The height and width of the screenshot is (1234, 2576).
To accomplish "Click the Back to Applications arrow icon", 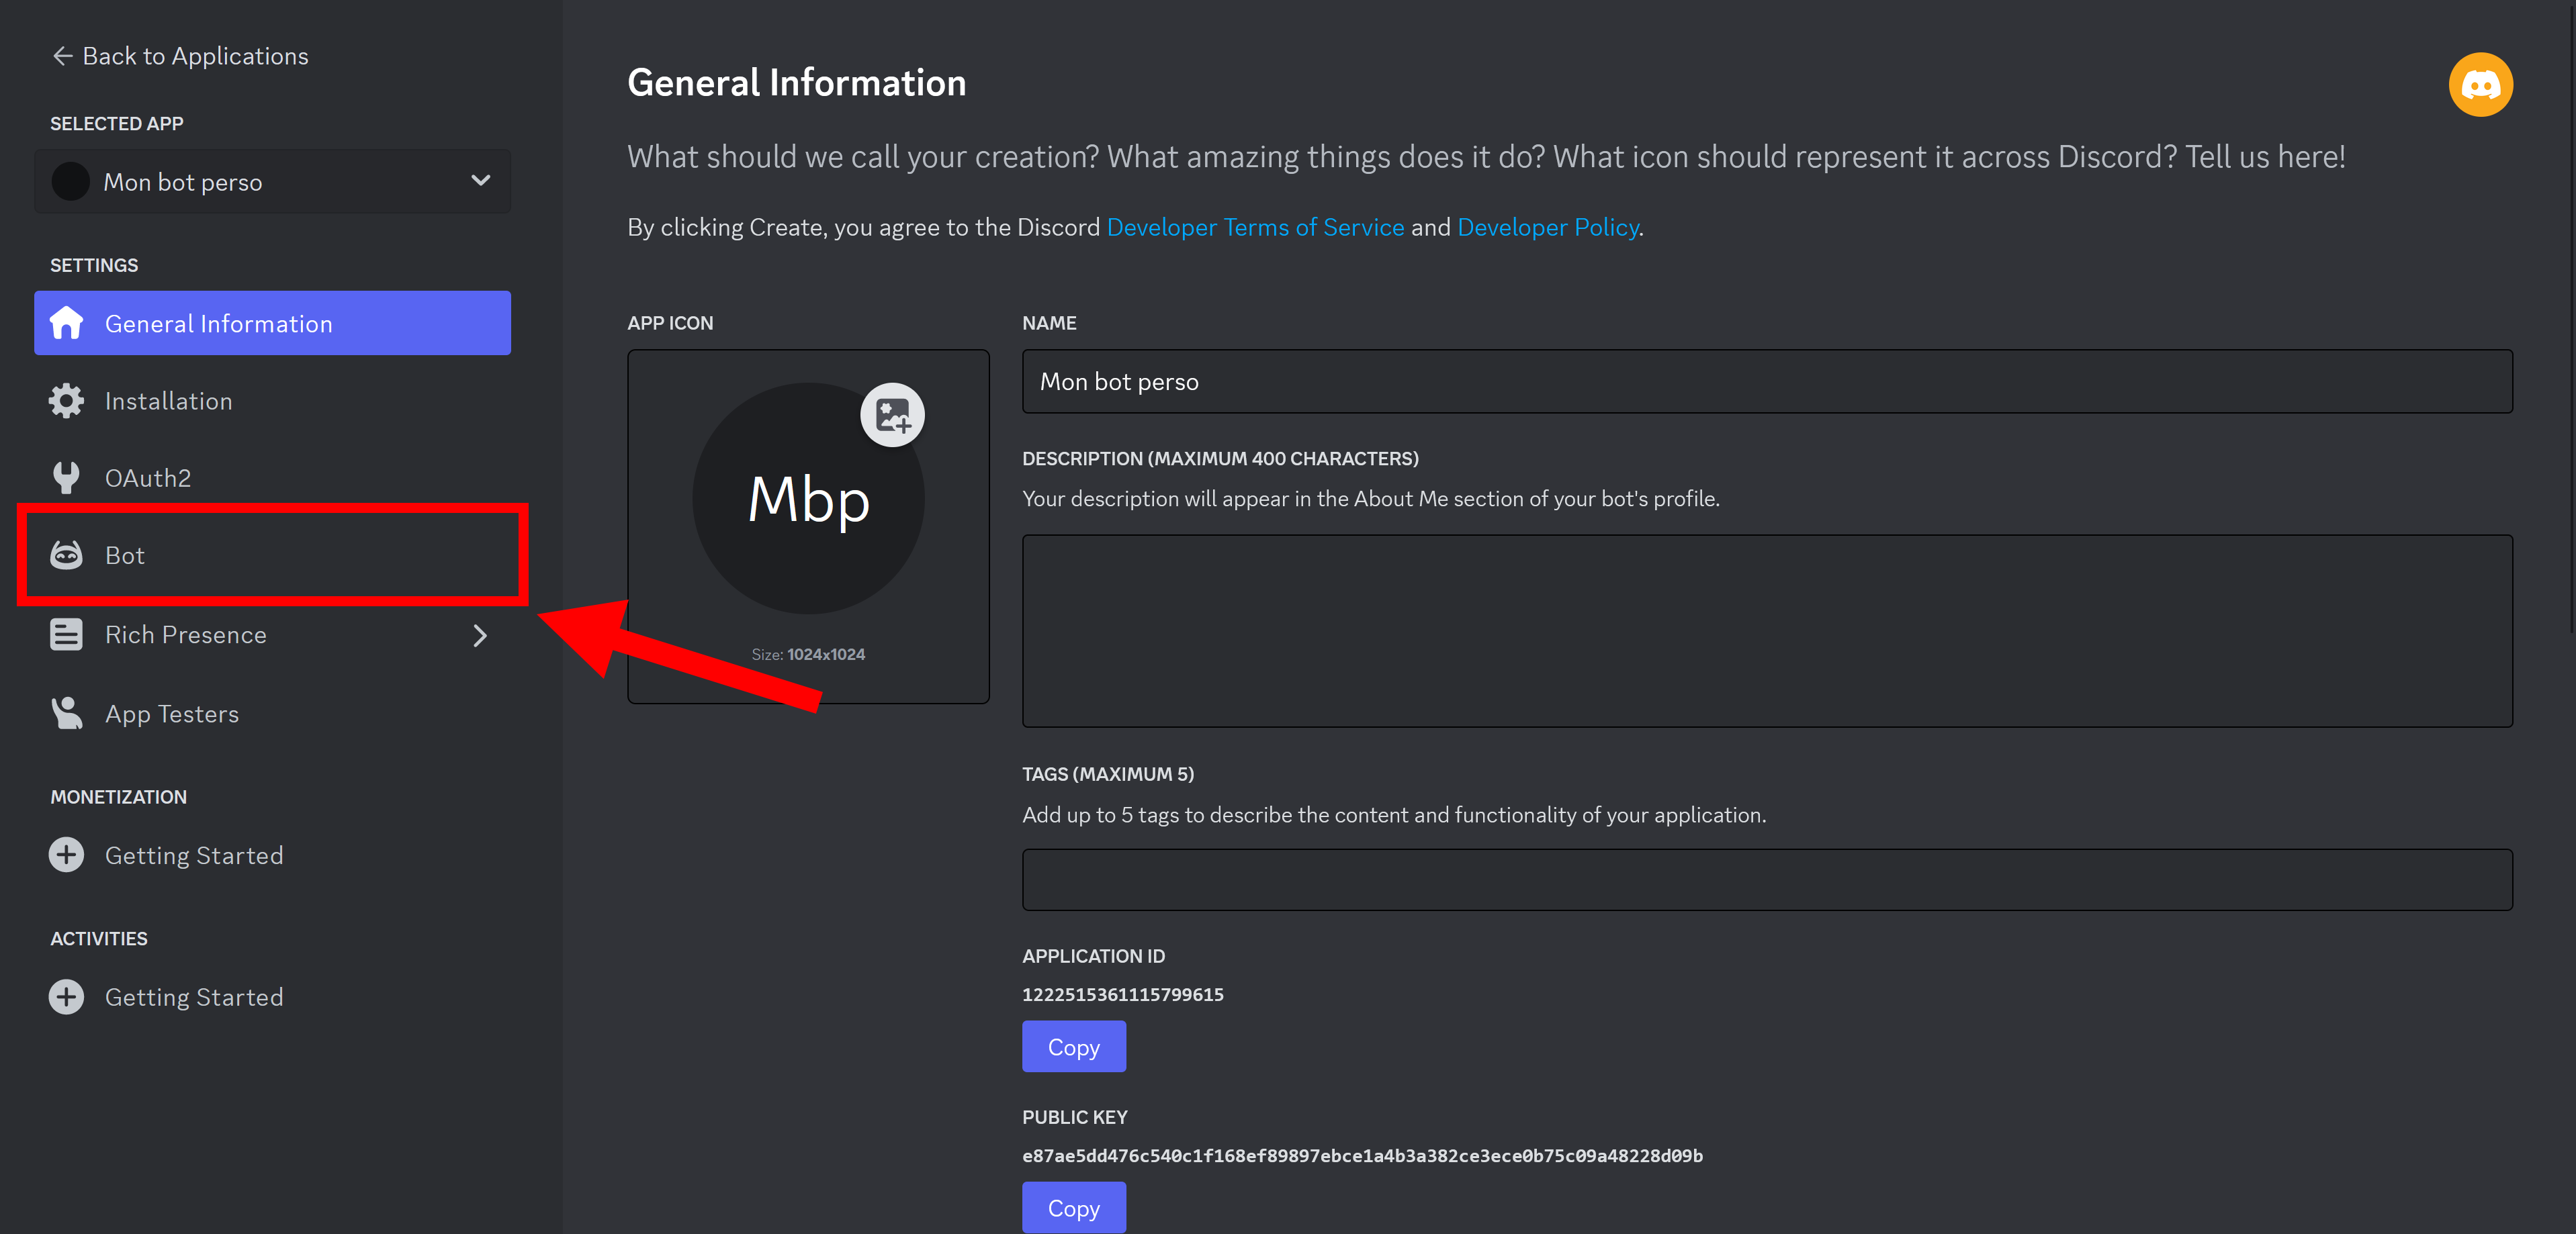I will pyautogui.click(x=62, y=56).
